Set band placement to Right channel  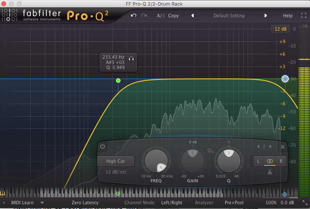(281, 161)
